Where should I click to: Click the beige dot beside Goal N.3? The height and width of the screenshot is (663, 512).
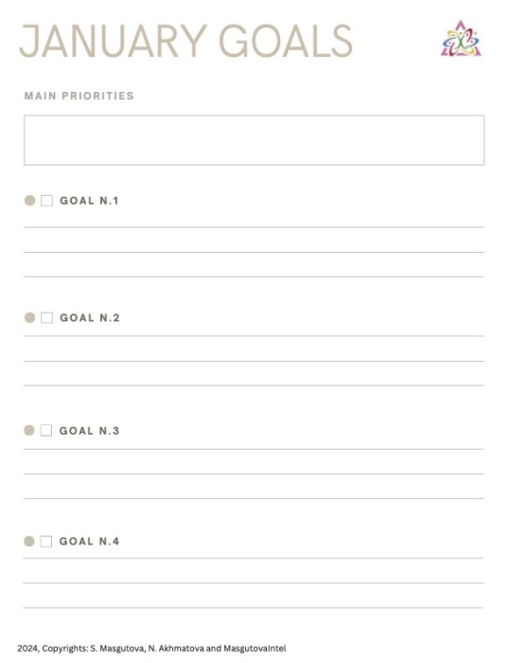pyautogui.click(x=29, y=430)
